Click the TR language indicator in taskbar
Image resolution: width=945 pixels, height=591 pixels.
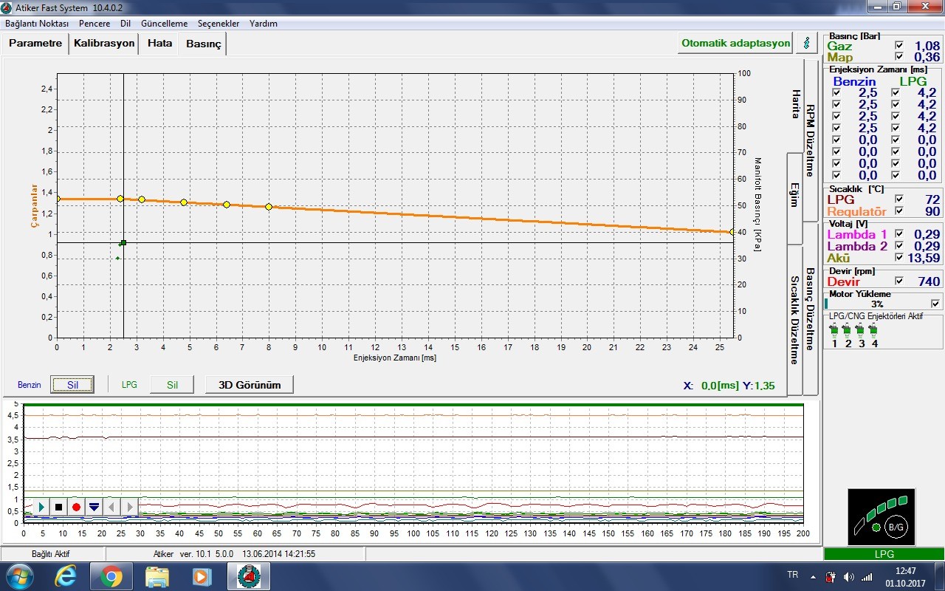tap(793, 575)
